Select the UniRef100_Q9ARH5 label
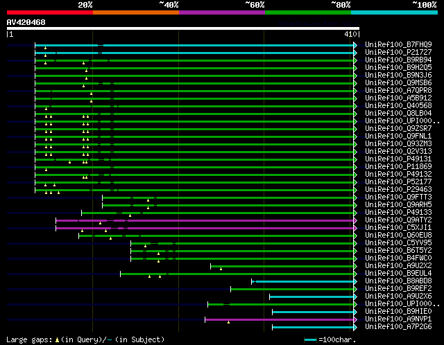The width and height of the screenshot is (444, 345). click(398, 205)
